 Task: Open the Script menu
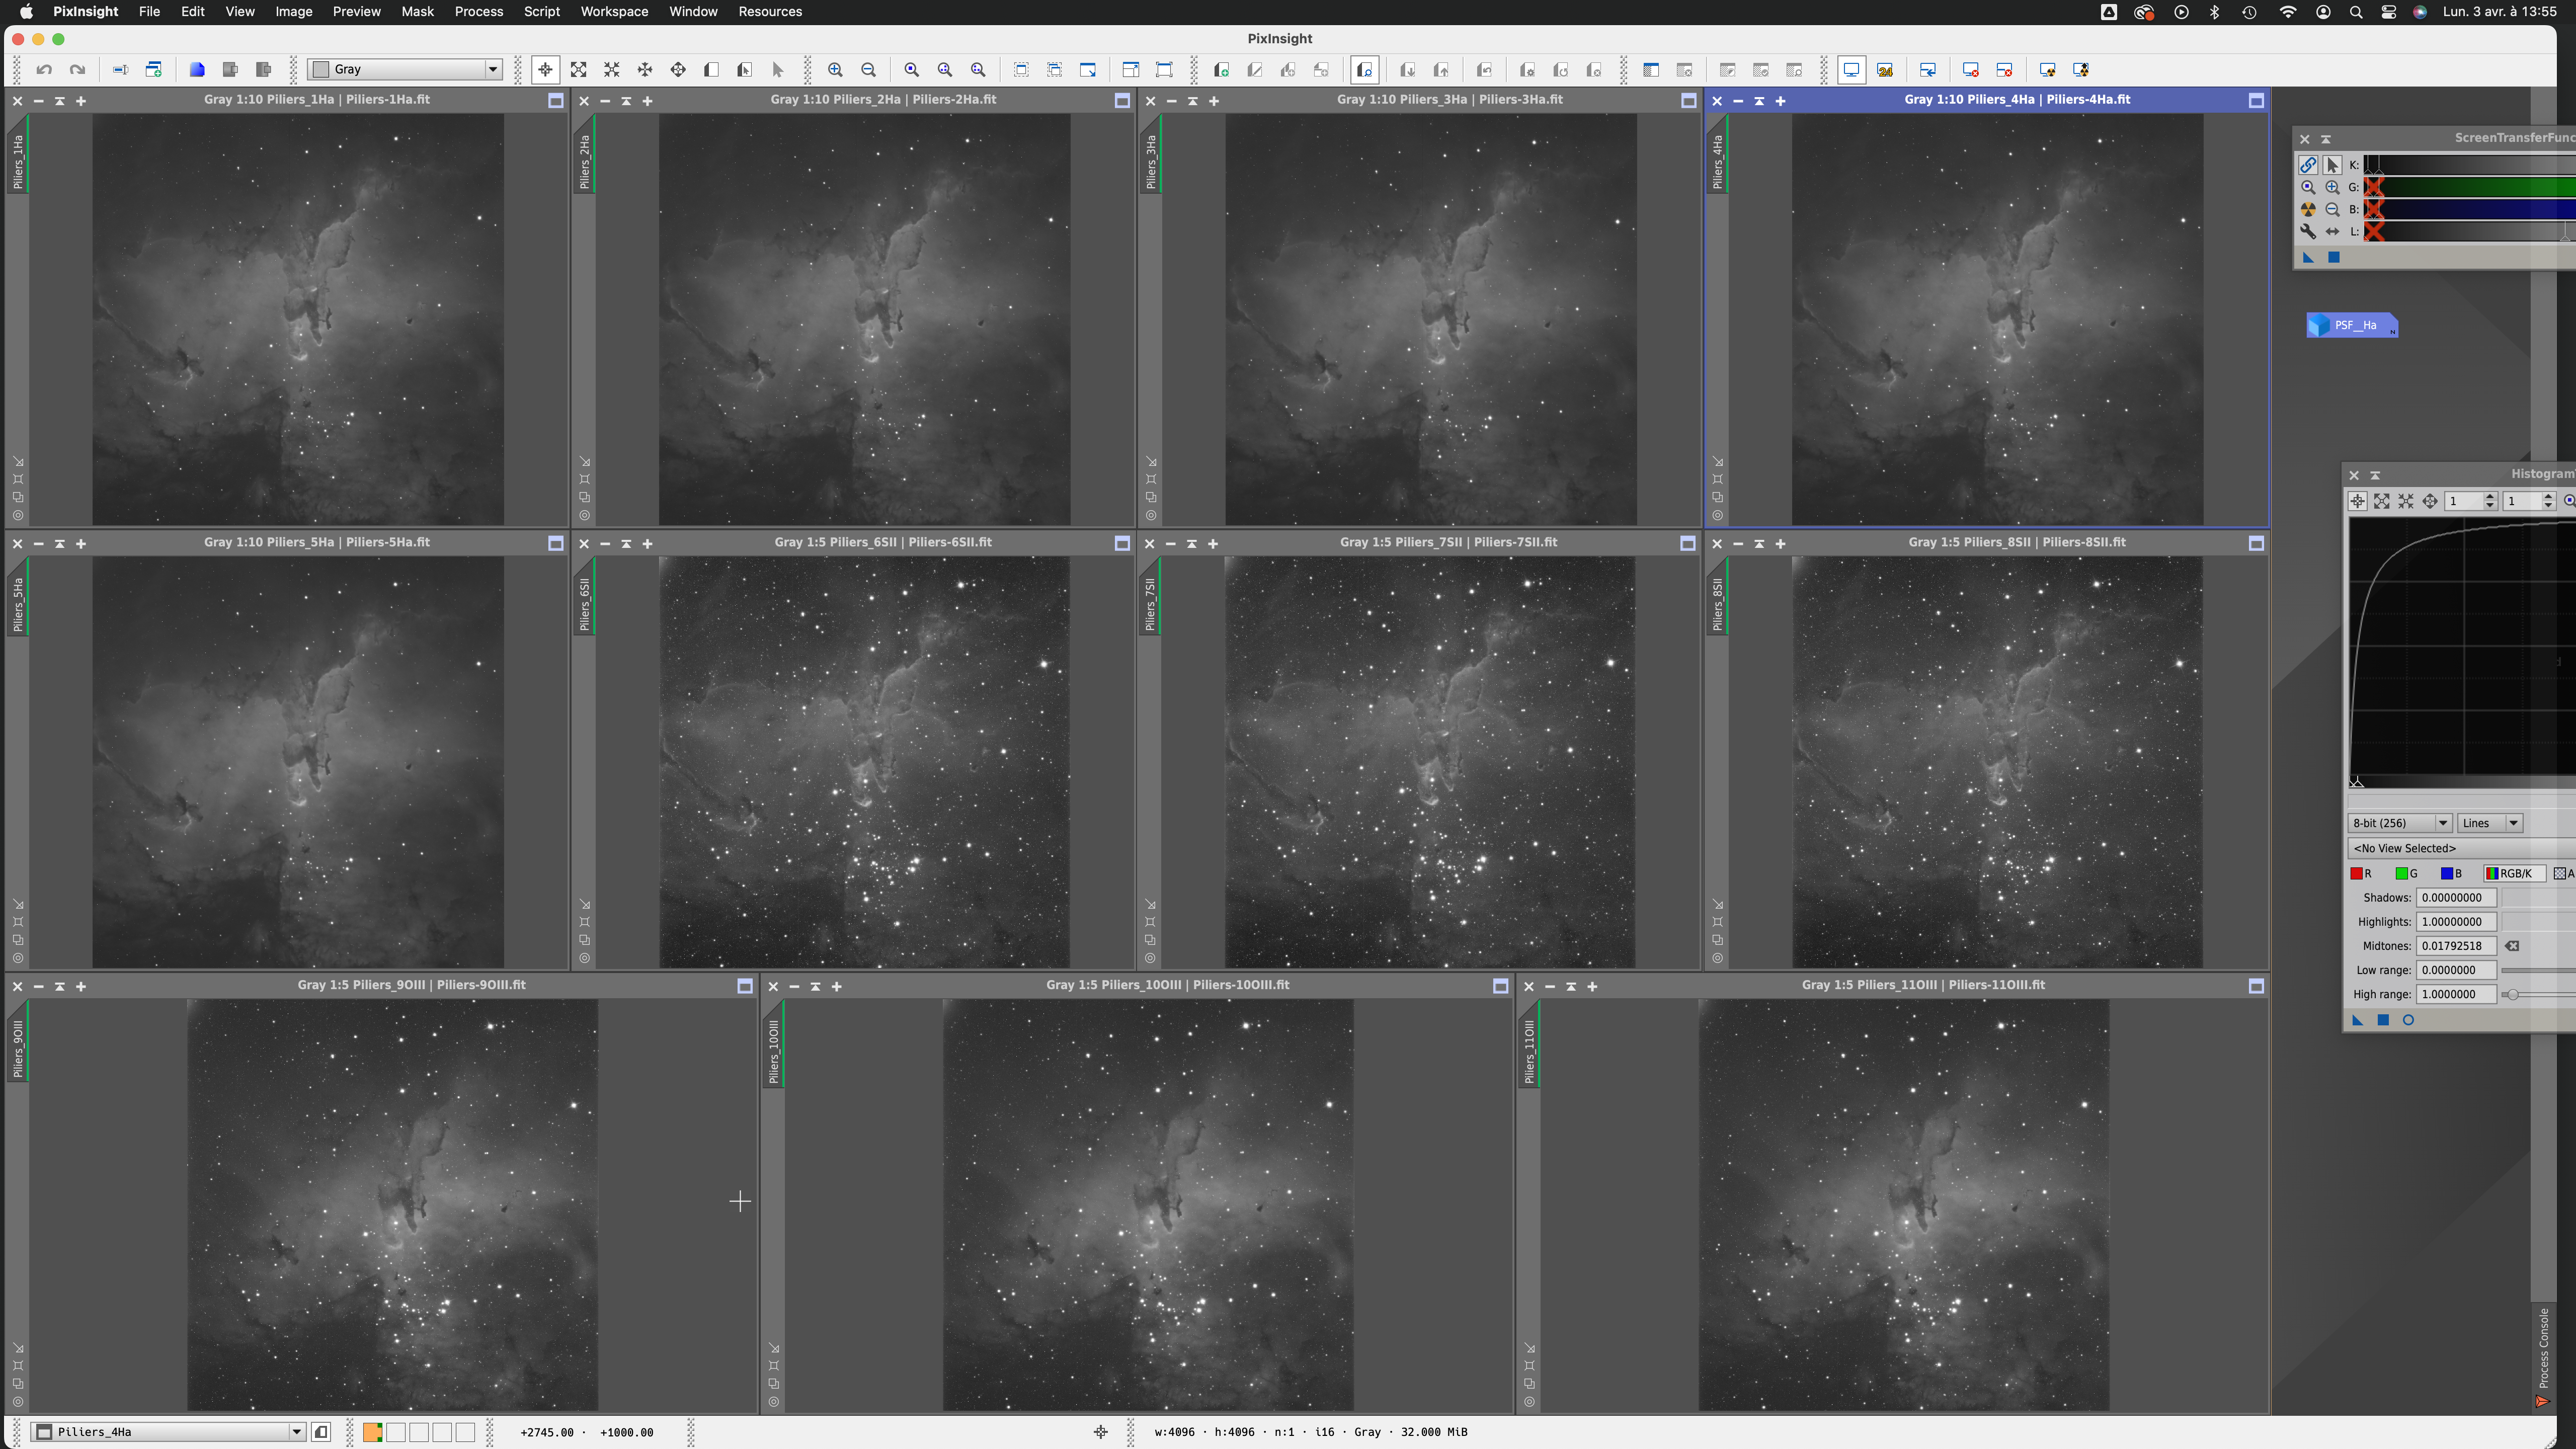tap(541, 12)
